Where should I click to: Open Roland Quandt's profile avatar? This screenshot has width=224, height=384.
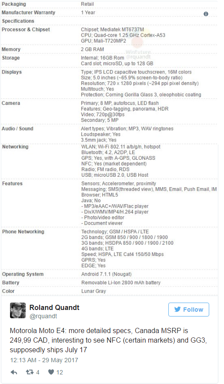click(x=17, y=310)
